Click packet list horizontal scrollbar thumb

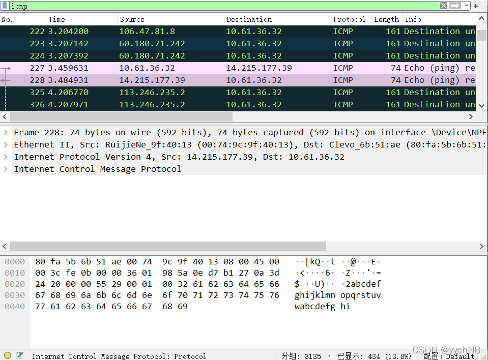122,116
